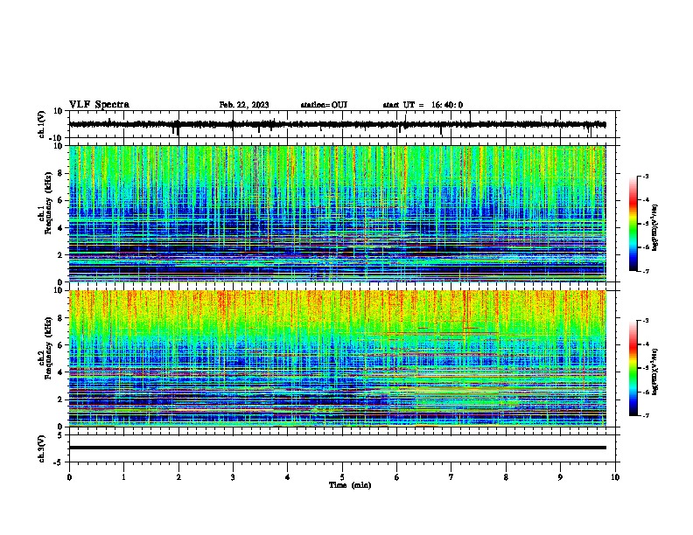The width and height of the screenshot is (693, 535).
Task: Click time-axis tick label "3"
Action: coord(233,477)
